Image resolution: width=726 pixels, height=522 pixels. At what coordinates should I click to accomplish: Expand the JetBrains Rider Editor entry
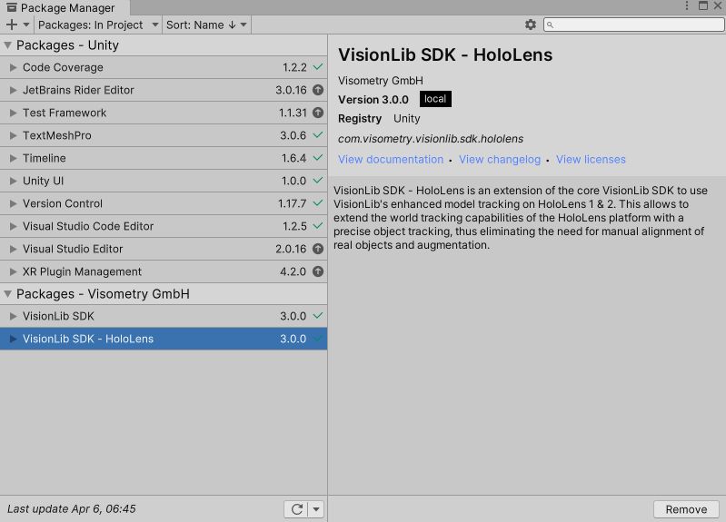pos(13,90)
